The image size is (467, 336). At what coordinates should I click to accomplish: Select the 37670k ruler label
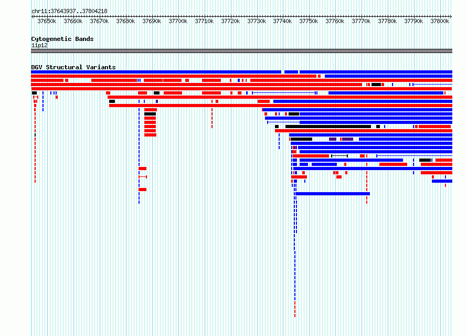pos(99,22)
